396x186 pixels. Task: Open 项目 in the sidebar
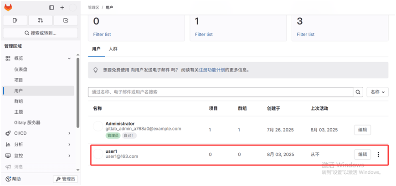pyautogui.click(x=18, y=80)
